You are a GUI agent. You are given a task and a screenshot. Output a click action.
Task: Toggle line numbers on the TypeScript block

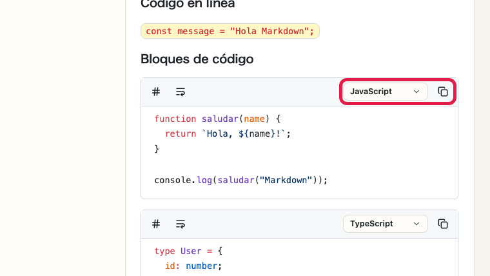tap(156, 224)
